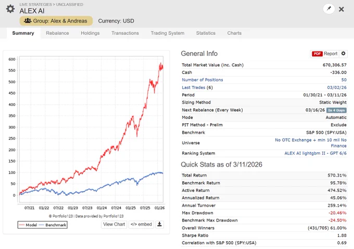Click the UNCLASSIFIED breadcrumb
Screen dimensions: 354x249
click(x=70, y=4)
